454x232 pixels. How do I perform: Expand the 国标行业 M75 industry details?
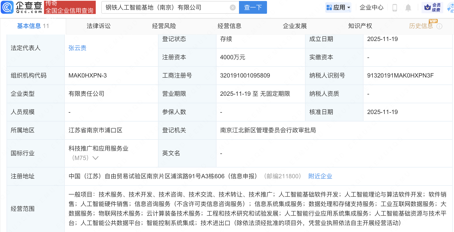click(x=95, y=158)
